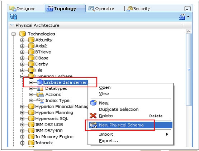Viewport: 199px width, 151px height.
Task: Switch to the Designer tab
Action: tap(22, 9)
